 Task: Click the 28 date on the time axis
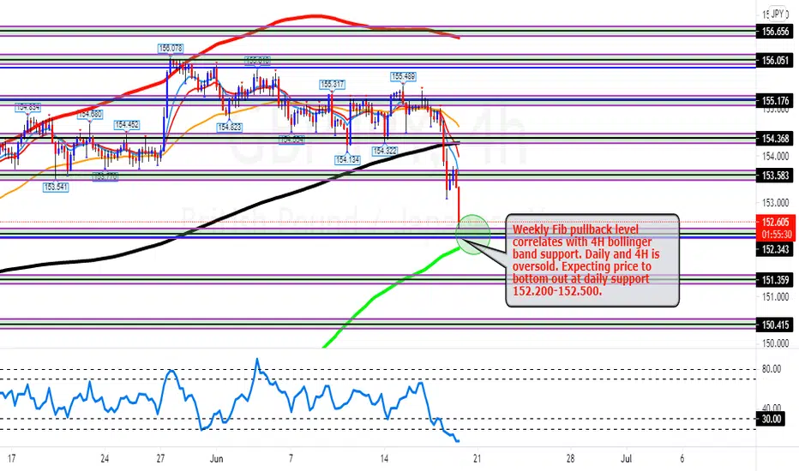(x=570, y=459)
